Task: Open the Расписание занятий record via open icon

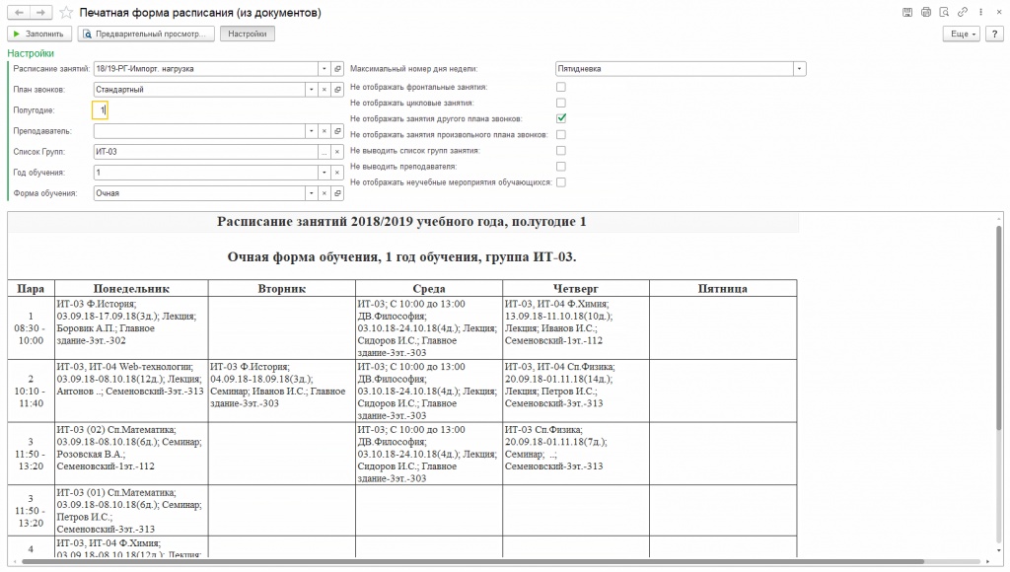Action: pyautogui.click(x=336, y=69)
